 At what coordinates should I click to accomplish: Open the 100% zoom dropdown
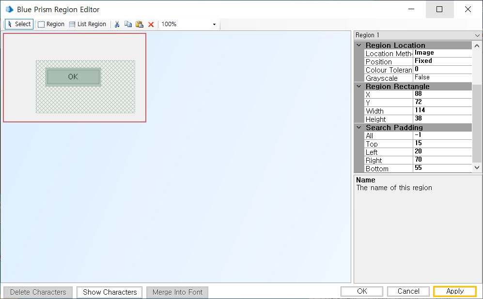pos(214,24)
